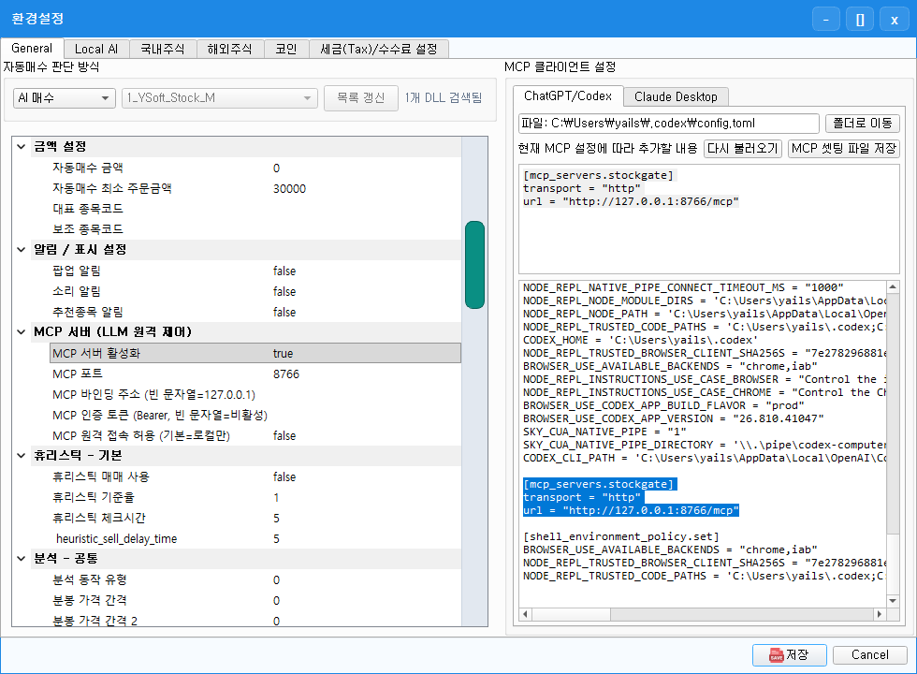The image size is (917, 674).
Task: Click the config text scroll-down arrow
Action: point(893,601)
